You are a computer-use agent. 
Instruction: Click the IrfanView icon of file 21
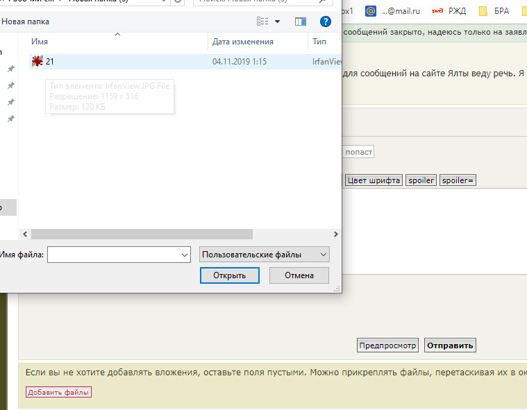pyautogui.click(x=37, y=62)
